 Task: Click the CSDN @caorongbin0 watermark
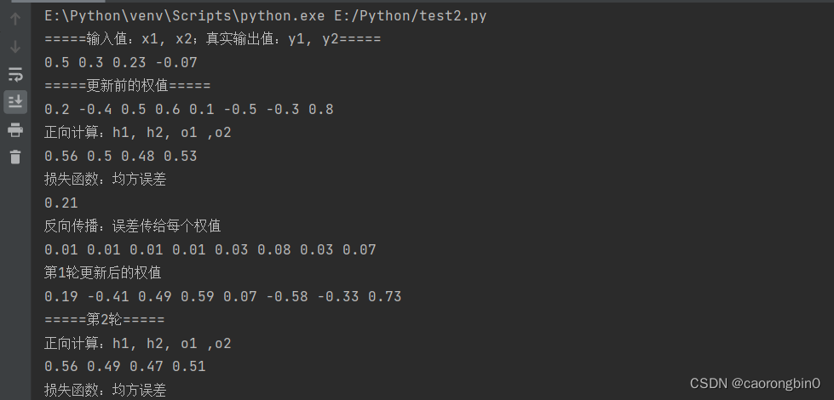coord(755,383)
